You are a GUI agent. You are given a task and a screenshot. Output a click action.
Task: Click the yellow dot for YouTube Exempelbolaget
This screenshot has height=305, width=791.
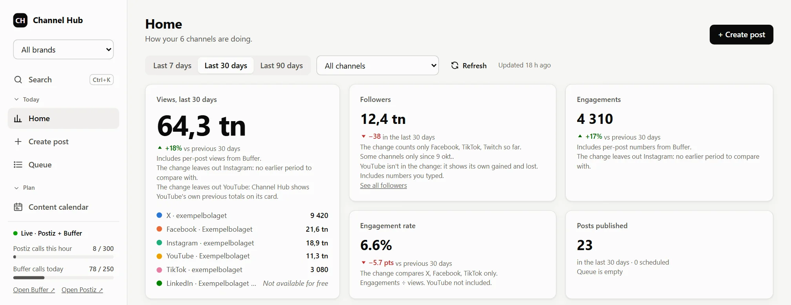[159, 256]
